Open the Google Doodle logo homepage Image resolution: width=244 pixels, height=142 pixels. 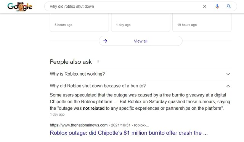(20, 7)
